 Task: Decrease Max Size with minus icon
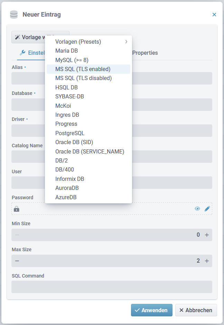[17, 261]
